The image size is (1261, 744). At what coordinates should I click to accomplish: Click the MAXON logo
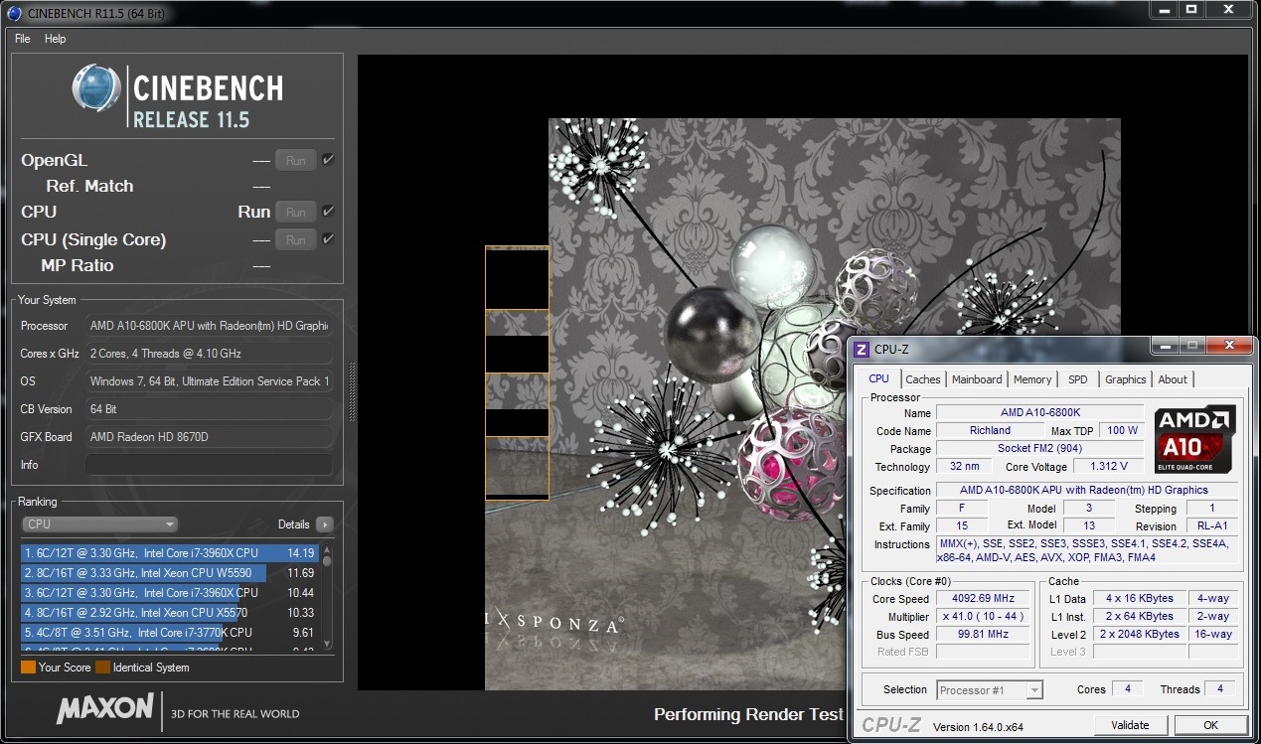point(105,709)
